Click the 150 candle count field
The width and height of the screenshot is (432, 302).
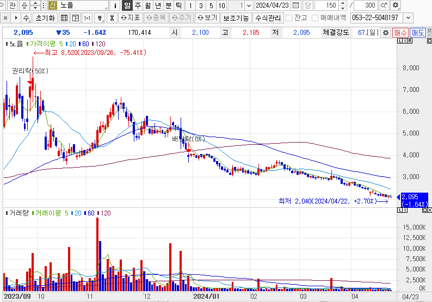click(x=327, y=5)
